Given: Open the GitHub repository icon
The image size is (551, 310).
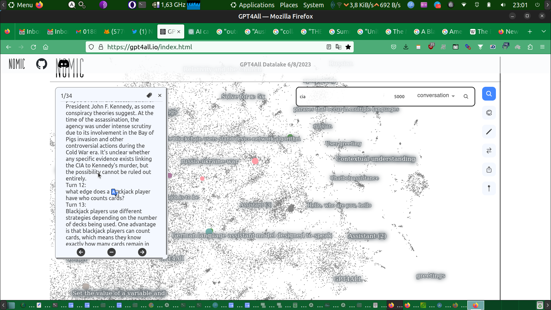Looking at the screenshot, I should click(x=42, y=64).
